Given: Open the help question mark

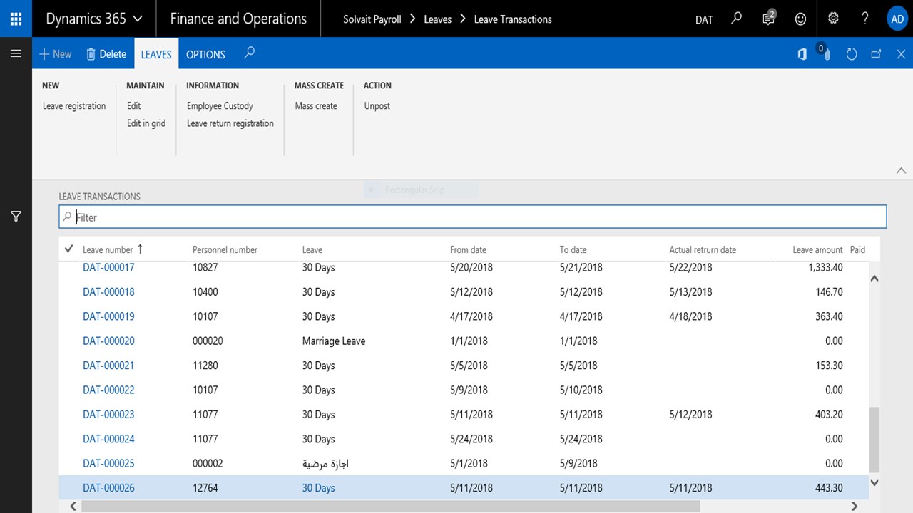Looking at the screenshot, I should coord(865,19).
